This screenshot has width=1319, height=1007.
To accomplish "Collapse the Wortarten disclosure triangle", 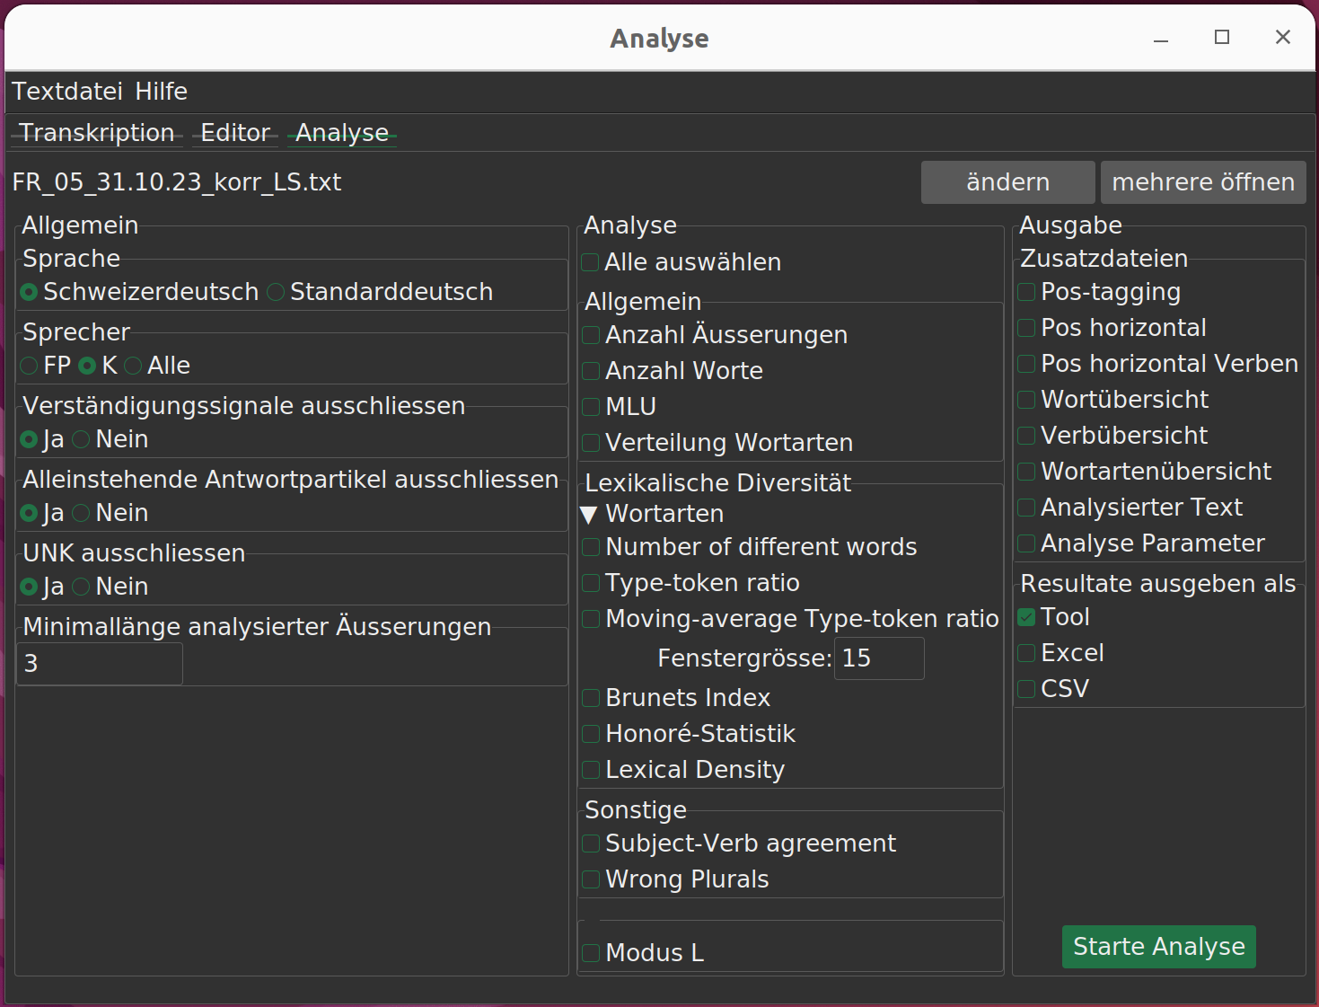I will tap(589, 515).
